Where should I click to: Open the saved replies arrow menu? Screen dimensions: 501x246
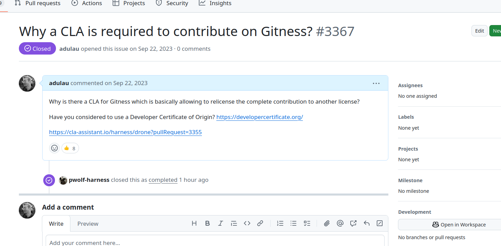366,223
